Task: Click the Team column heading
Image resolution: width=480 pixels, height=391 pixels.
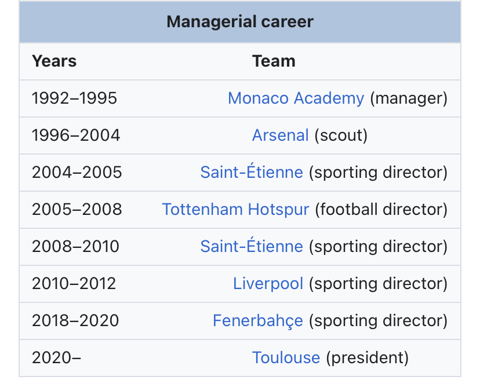Action: tap(274, 61)
